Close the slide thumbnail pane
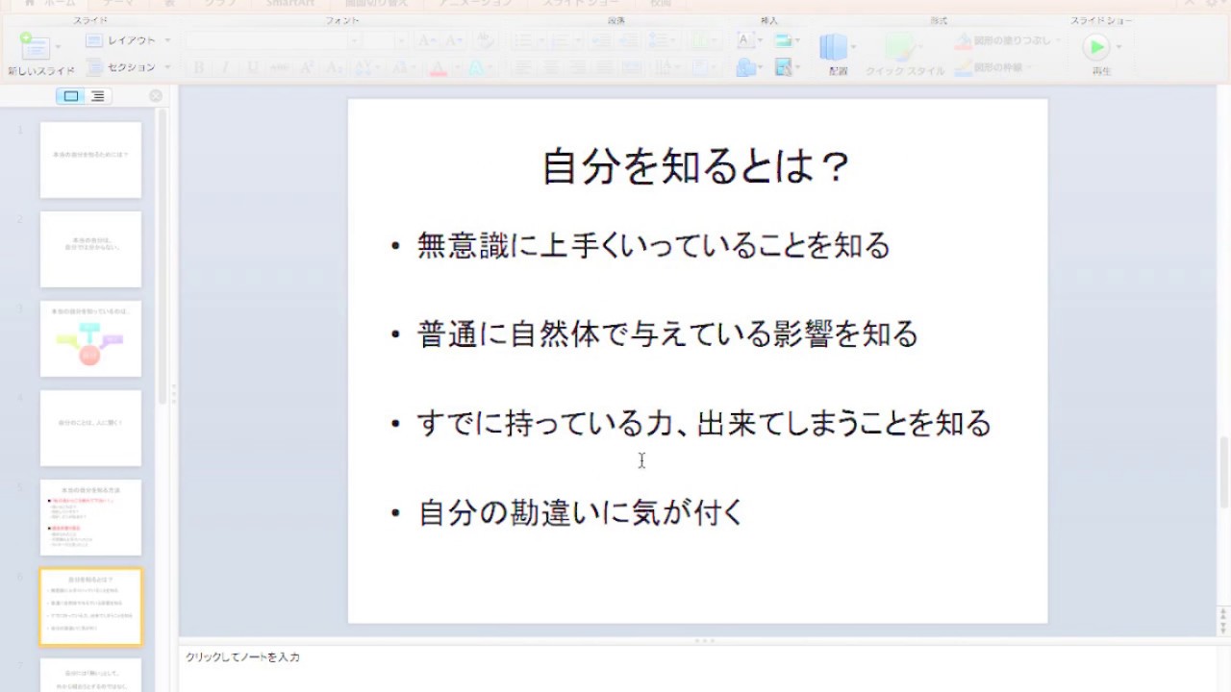The height and width of the screenshot is (692, 1231). 156,96
